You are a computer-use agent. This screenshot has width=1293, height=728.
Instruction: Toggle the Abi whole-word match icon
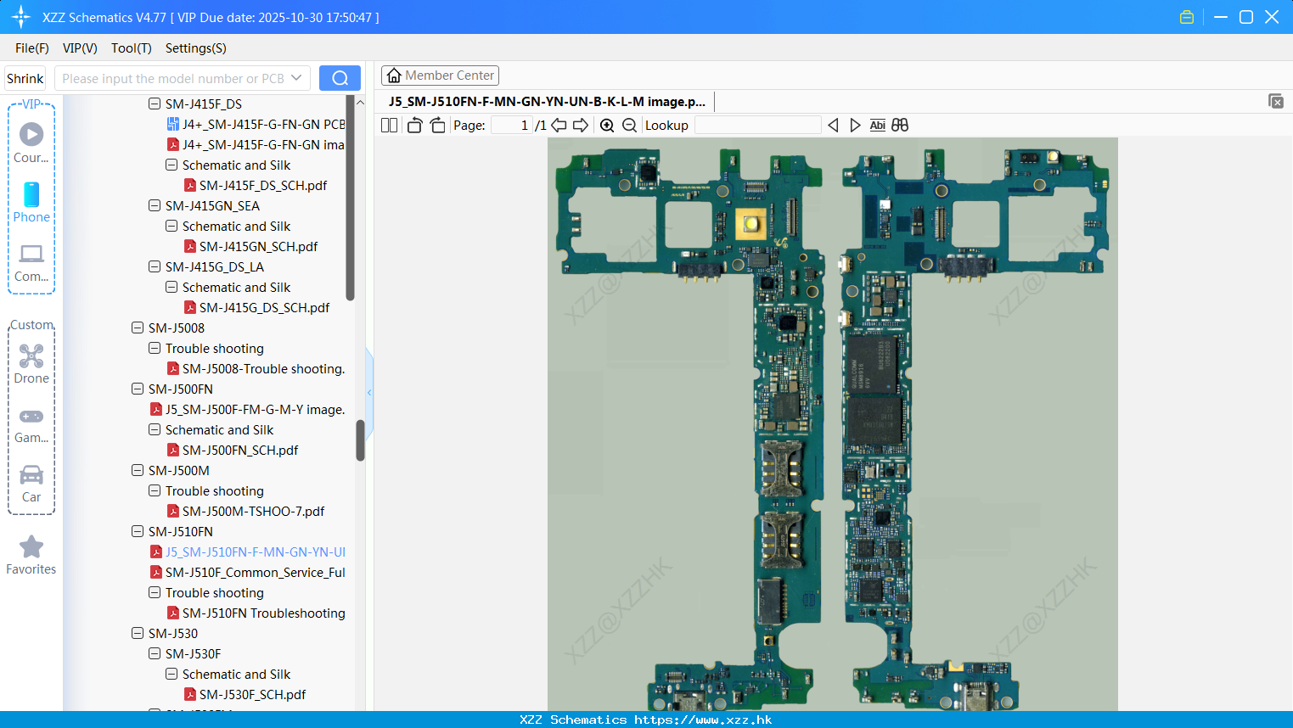click(878, 126)
